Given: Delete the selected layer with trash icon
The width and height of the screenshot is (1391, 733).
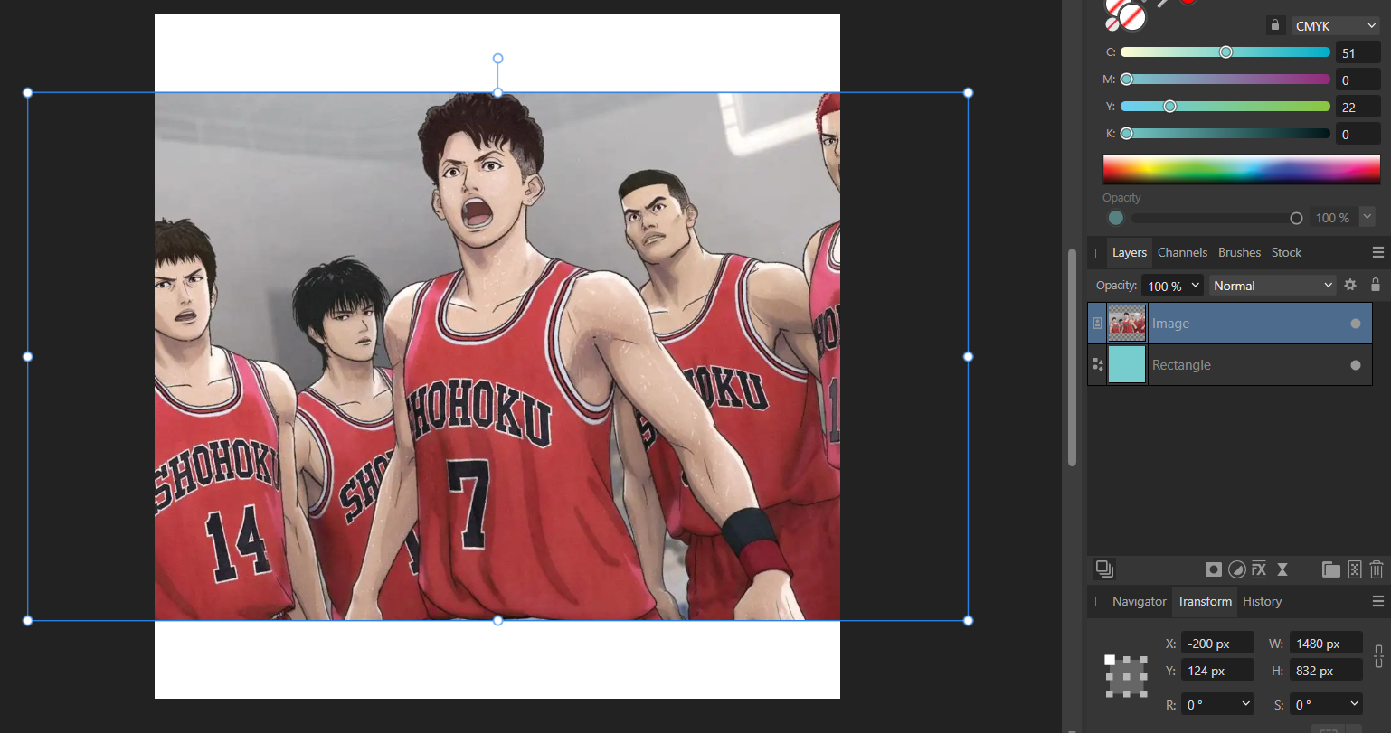Looking at the screenshot, I should 1377,569.
